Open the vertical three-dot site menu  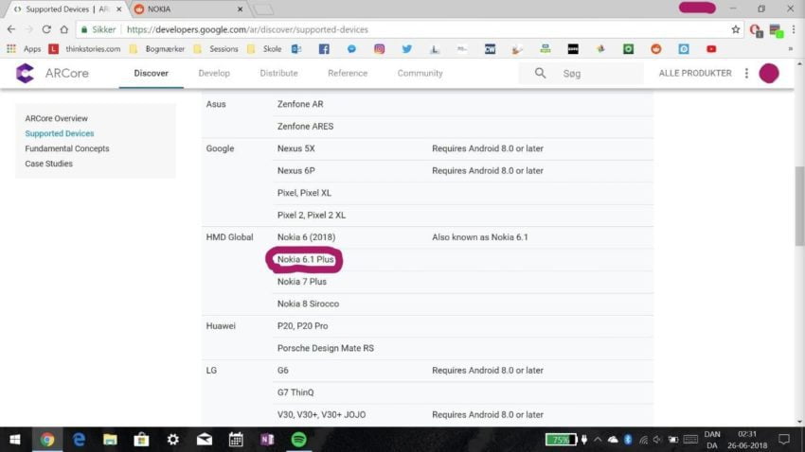coord(746,74)
